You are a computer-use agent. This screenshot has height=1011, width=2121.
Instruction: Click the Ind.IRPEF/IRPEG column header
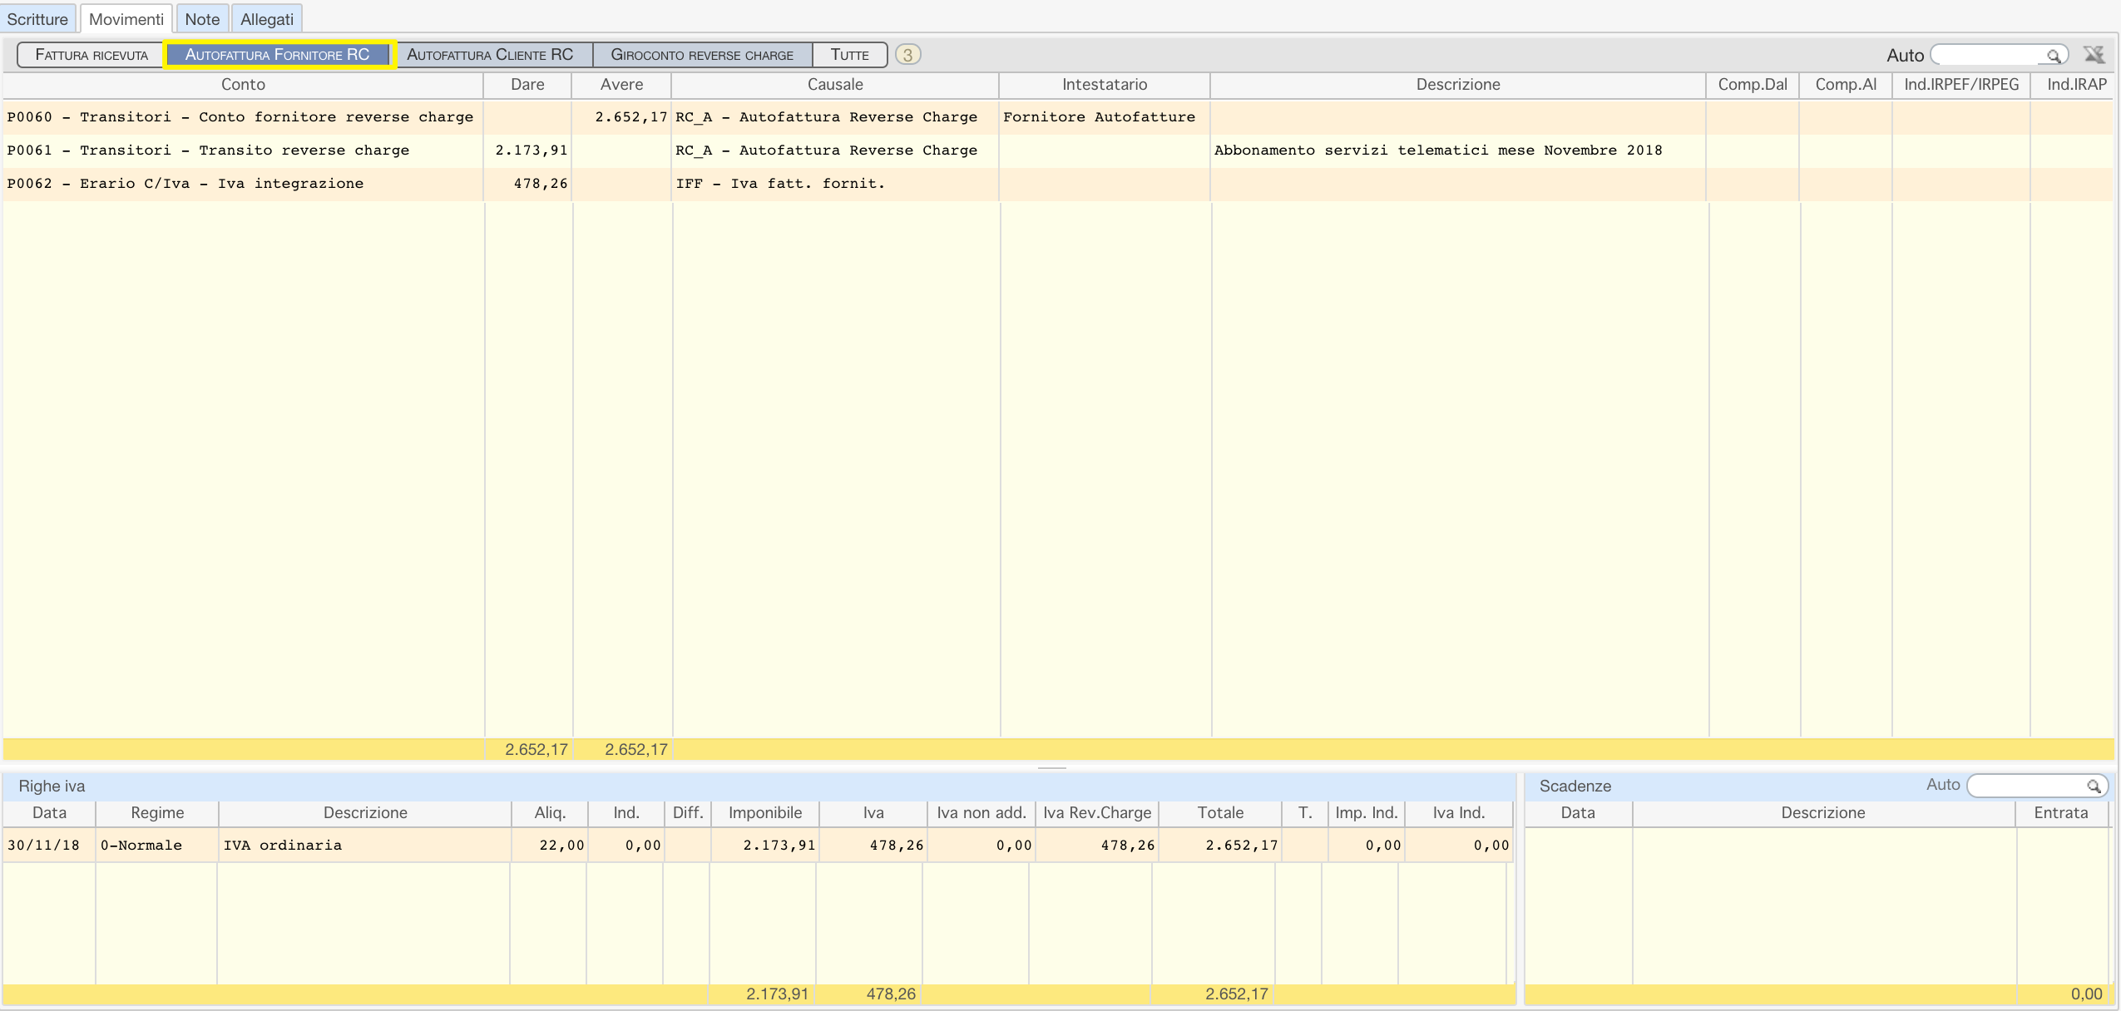tap(1961, 85)
